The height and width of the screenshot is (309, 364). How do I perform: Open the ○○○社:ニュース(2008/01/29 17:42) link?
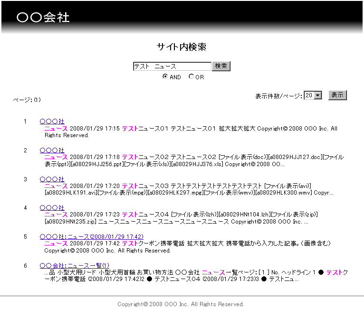pos(91,237)
